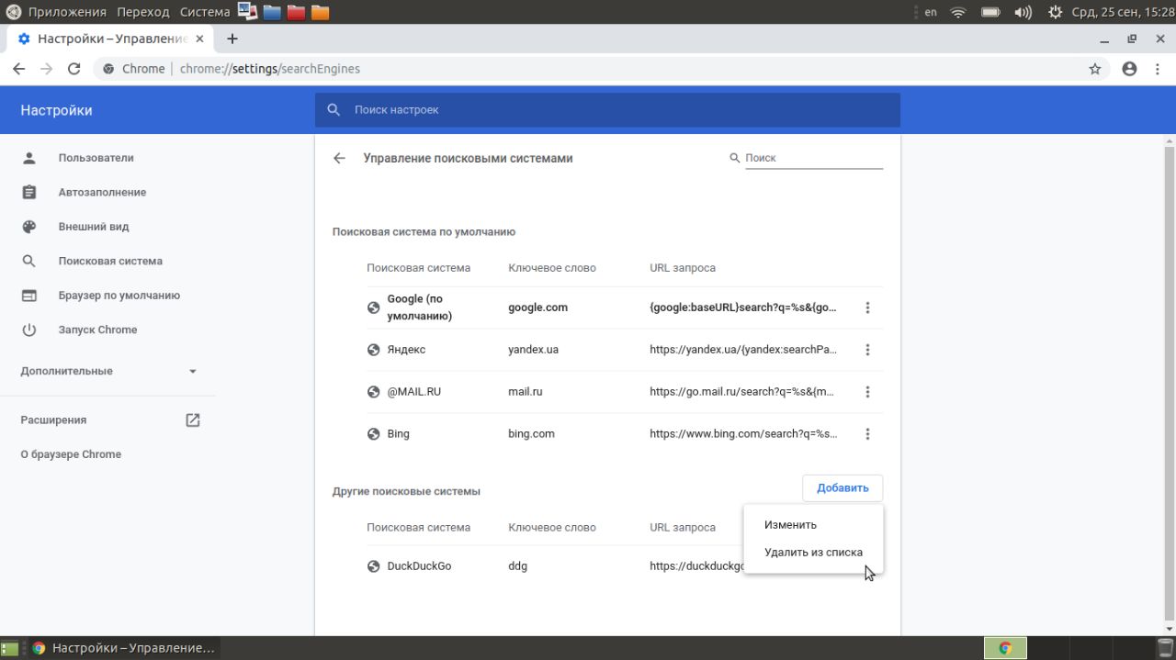
Task: Click the globe icon in the DuckDuckGo row
Action: [373, 566]
